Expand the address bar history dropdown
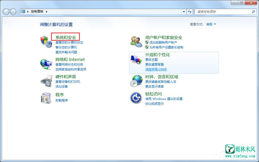Screen dimensions: 259x162 point(184,12)
